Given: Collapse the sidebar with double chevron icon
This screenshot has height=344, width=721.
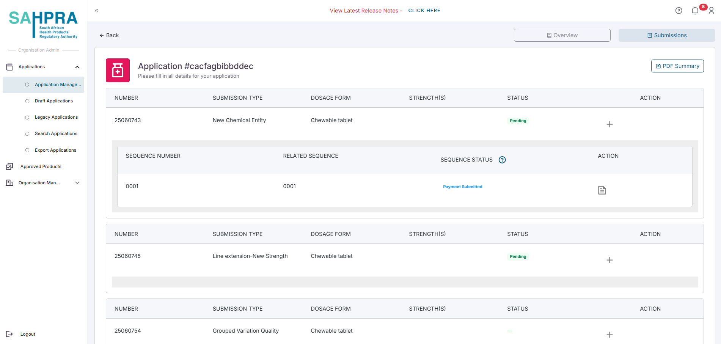Looking at the screenshot, I should (97, 11).
